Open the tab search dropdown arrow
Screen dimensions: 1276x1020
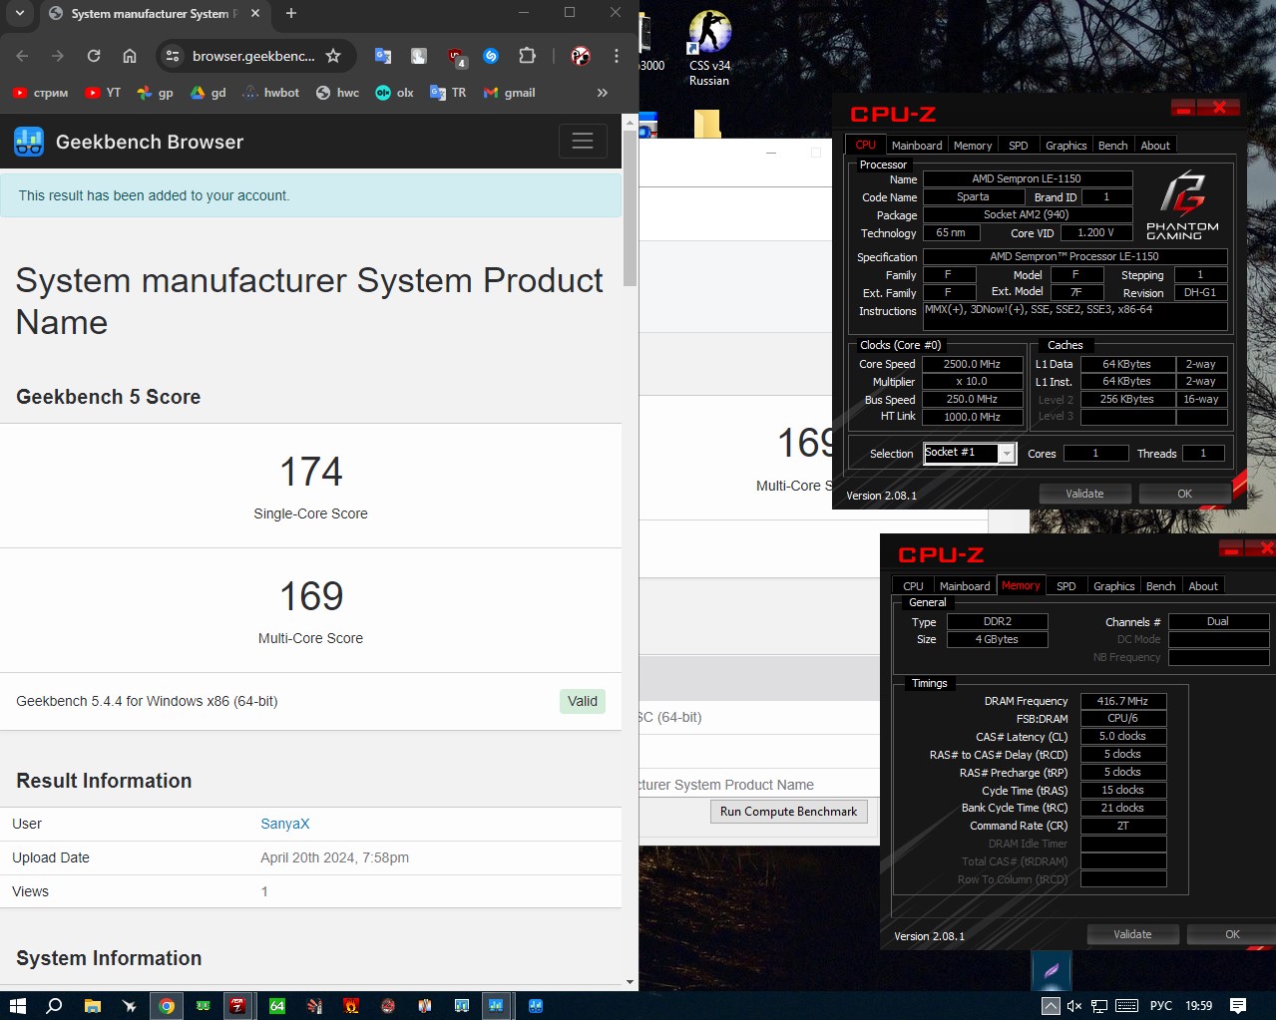pos(20,13)
